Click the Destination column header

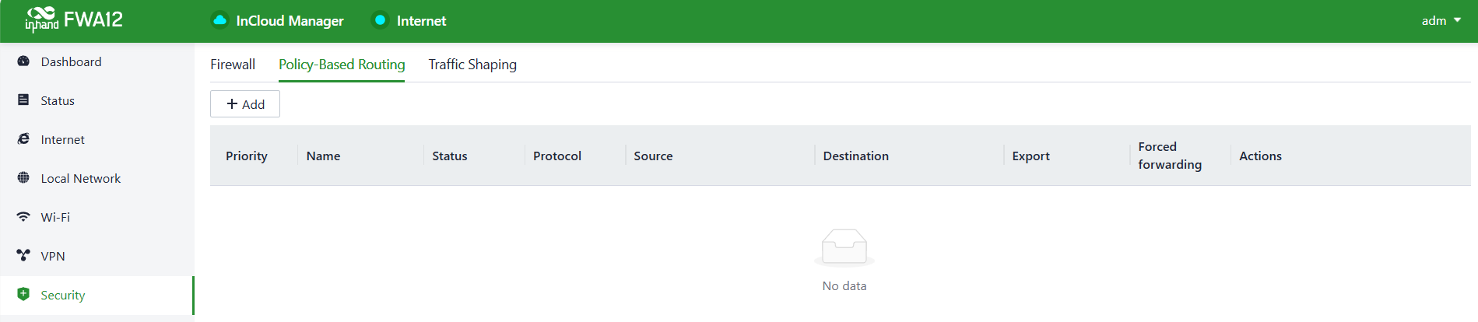[855, 156]
